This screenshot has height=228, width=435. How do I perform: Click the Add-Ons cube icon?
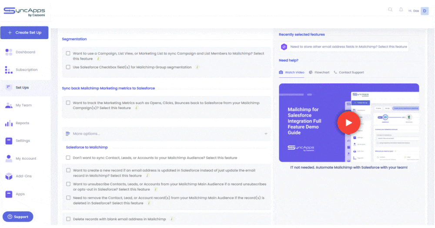point(9,176)
